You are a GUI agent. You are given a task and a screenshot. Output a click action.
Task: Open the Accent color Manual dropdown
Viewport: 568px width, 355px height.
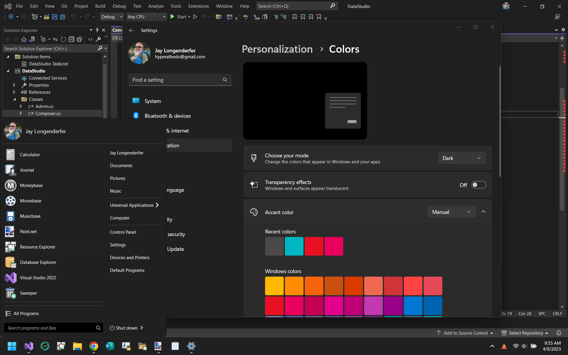pyautogui.click(x=451, y=212)
